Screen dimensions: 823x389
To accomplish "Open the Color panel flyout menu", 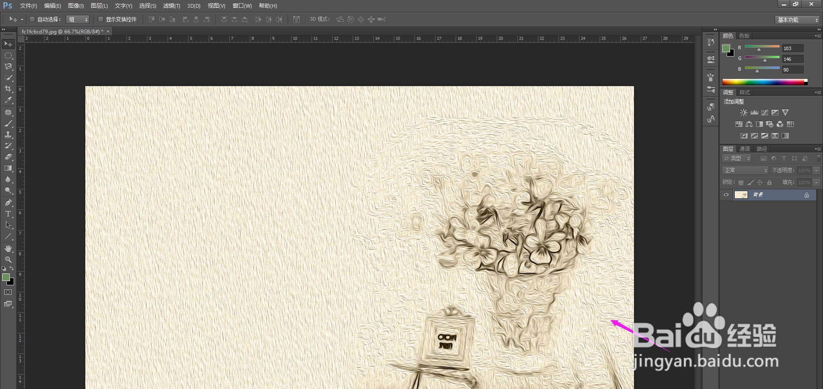I will [x=818, y=36].
